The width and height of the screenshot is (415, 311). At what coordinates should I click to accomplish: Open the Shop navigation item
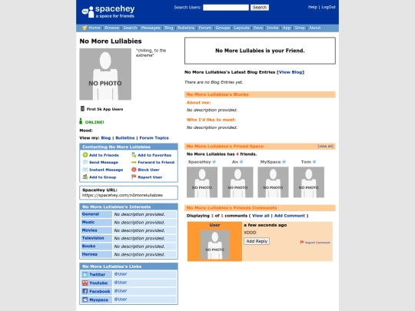click(x=300, y=28)
